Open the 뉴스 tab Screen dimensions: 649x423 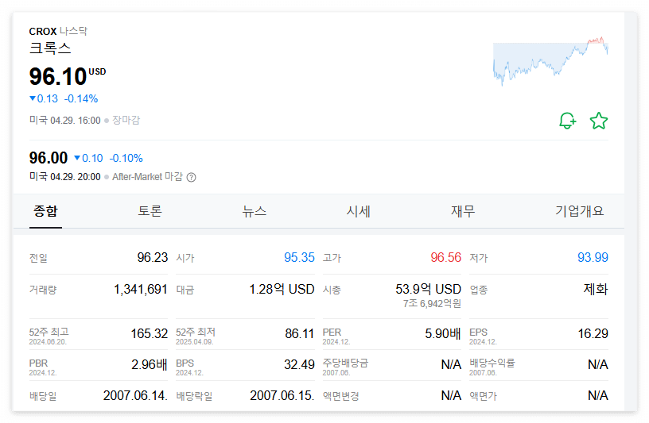(x=255, y=211)
